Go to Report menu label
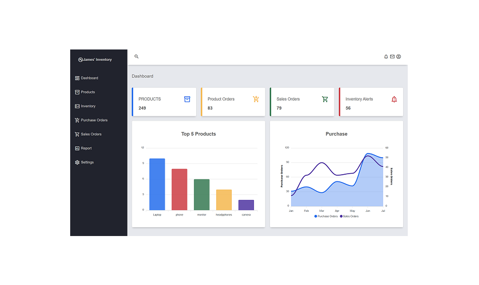 [x=86, y=148]
